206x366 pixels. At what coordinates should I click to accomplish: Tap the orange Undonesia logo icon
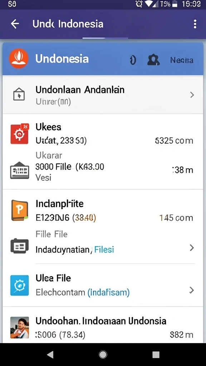click(19, 58)
